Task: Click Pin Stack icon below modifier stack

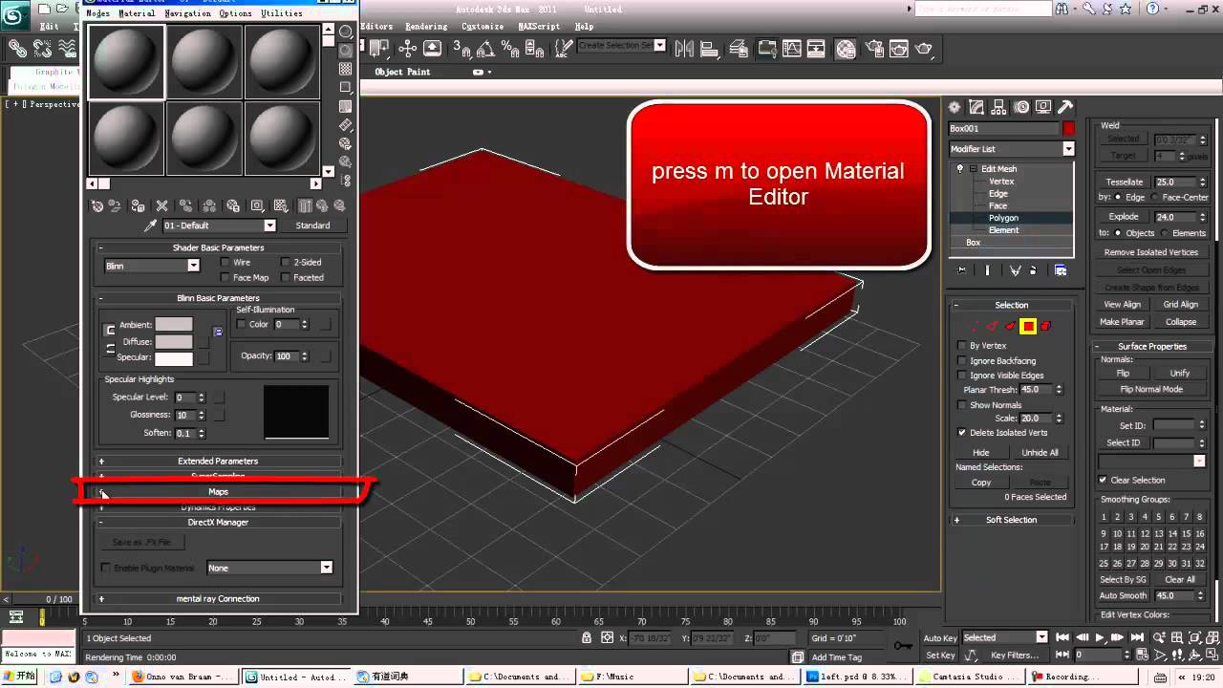Action: coord(963,270)
